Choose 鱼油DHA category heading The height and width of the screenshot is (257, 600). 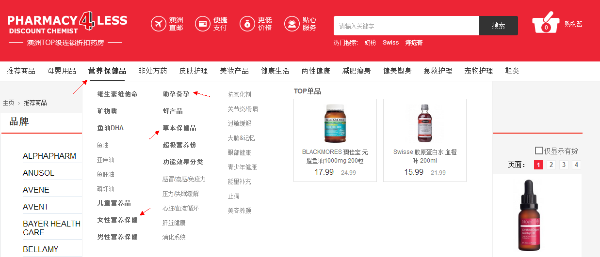click(x=110, y=128)
